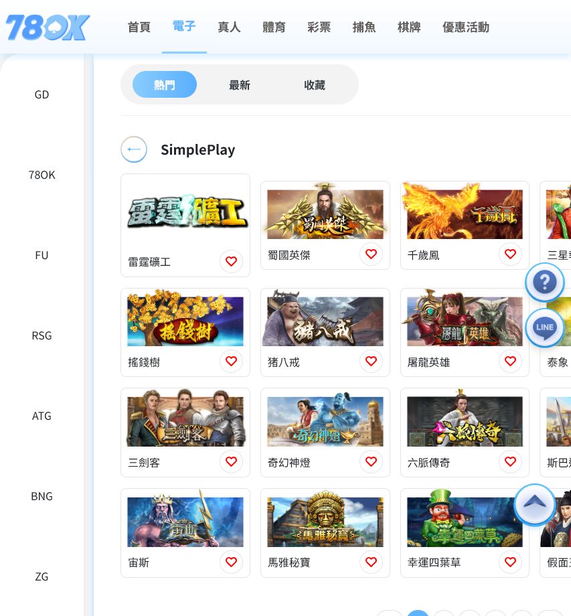Favorite the 蜀國英傑 game heart

click(x=371, y=254)
